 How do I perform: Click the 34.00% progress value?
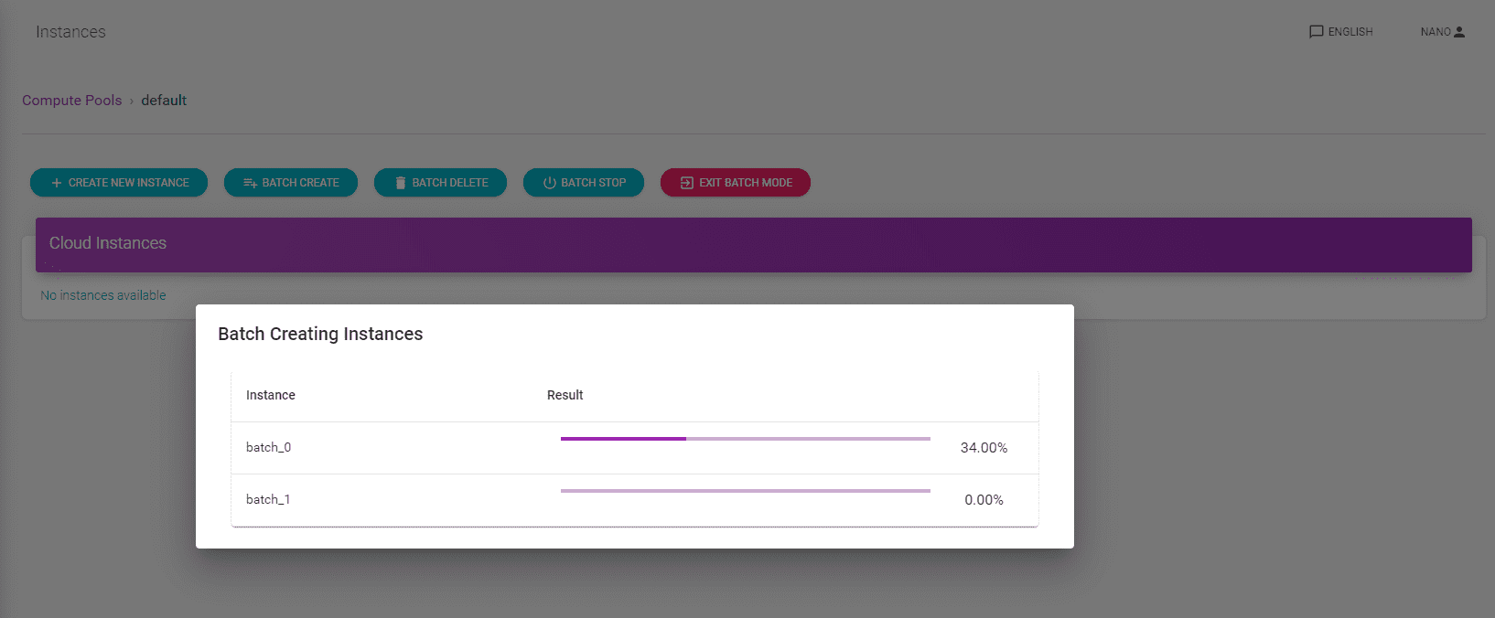tap(984, 448)
